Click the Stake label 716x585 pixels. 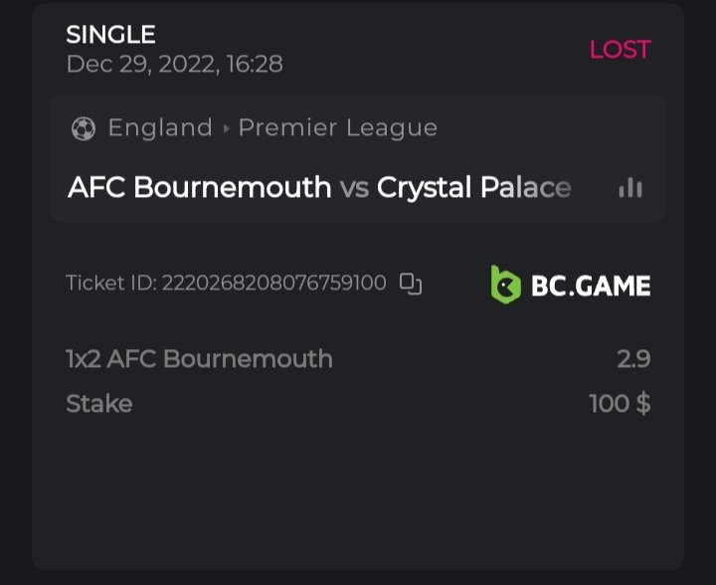click(98, 403)
